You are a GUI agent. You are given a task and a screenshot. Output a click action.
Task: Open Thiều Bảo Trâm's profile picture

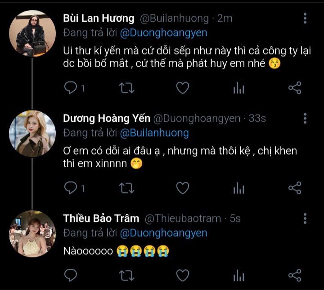tap(32, 233)
